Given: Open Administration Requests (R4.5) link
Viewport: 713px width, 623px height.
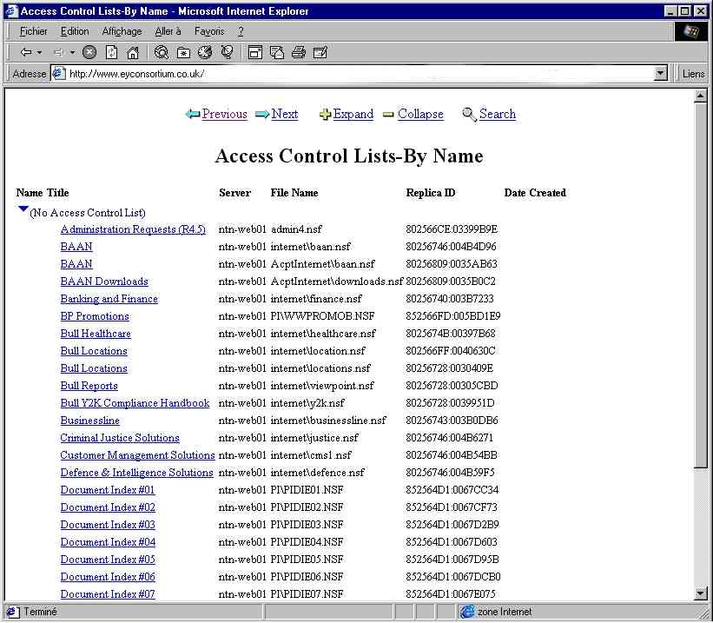Looking at the screenshot, I should (x=133, y=229).
